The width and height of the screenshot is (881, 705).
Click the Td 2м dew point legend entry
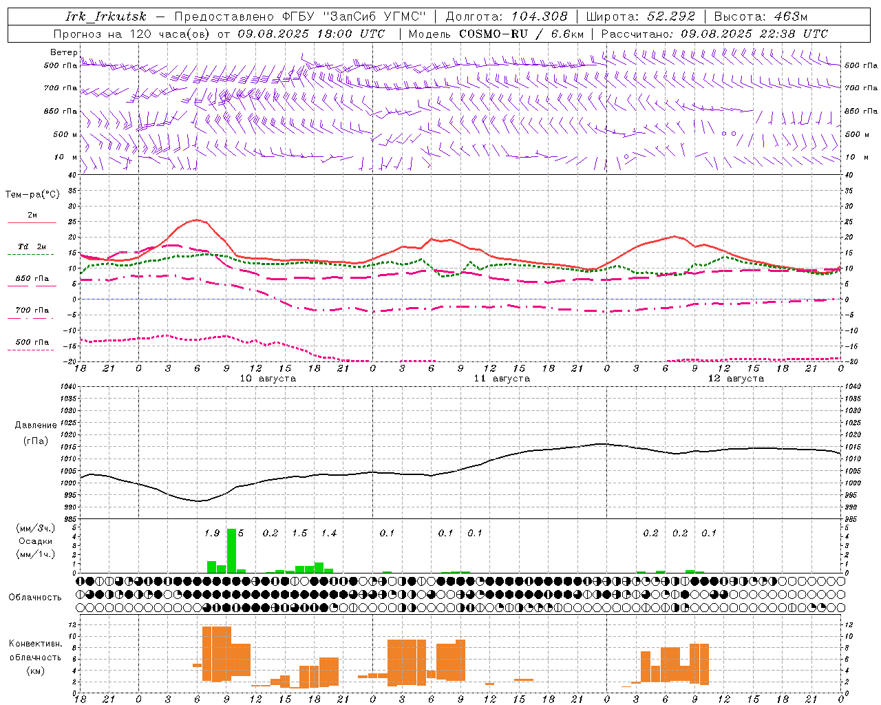click(32, 246)
